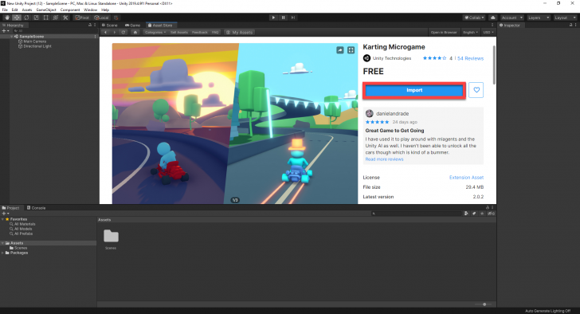Open the Scenes folder in the Assets grid

click(x=111, y=239)
